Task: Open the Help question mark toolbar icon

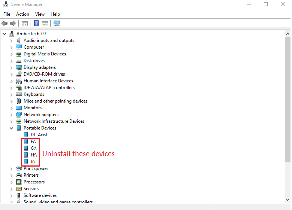Action: (x=36, y=23)
